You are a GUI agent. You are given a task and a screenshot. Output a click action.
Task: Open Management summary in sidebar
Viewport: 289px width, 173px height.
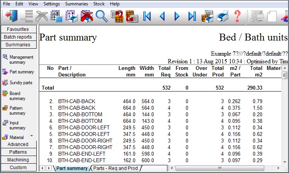click(18, 59)
